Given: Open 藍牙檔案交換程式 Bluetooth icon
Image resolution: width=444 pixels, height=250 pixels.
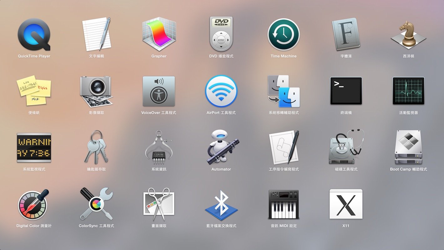Looking at the screenshot, I should 221,205.
